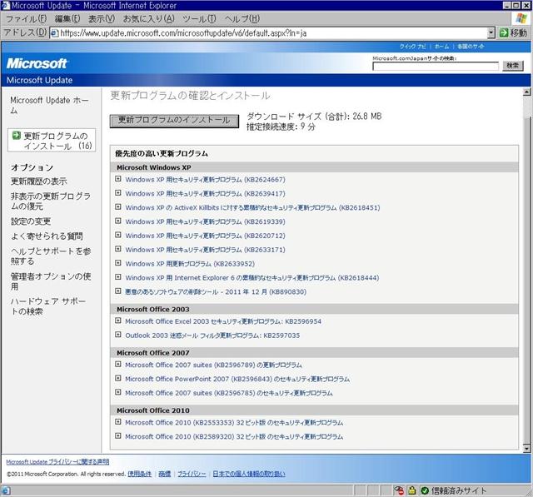Expand the Office 2007 suites KB2596785 entry
Viewport: 533px width, 497px height.
118,392
